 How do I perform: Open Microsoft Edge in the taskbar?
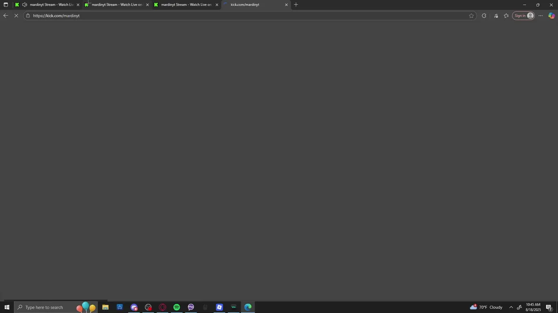click(x=248, y=307)
